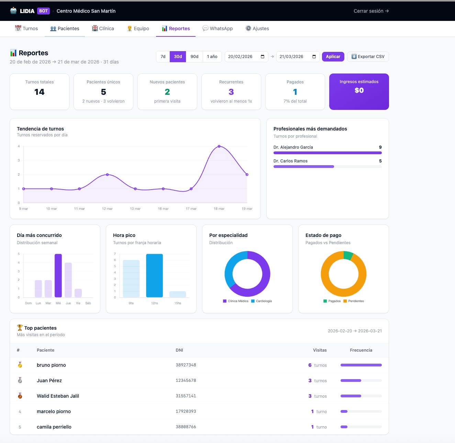Click the Ingresos estimados card
The width and height of the screenshot is (455, 443).
[359, 92]
